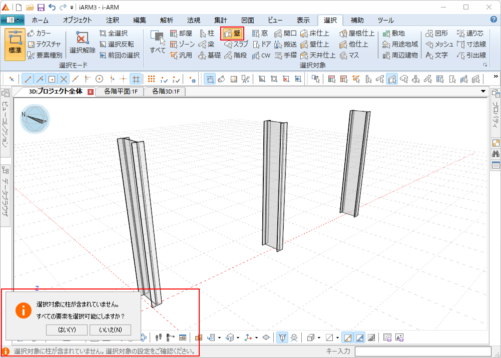Open the view tab list dropdown arrow

(483, 91)
